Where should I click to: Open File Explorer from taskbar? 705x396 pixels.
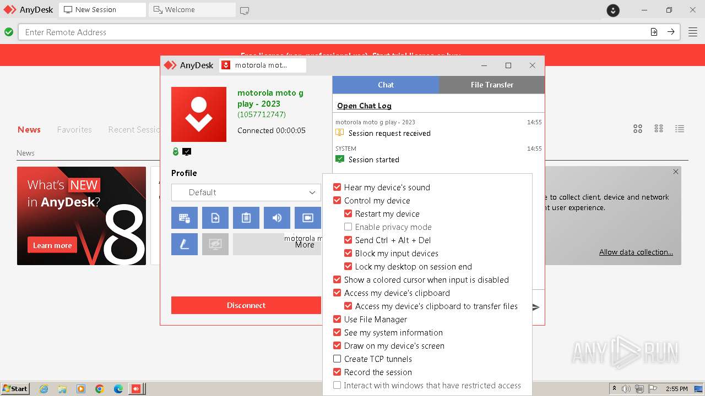click(62, 389)
